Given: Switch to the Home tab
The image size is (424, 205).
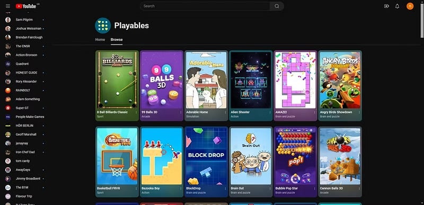Looking at the screenshot, I should coord(100,40).
